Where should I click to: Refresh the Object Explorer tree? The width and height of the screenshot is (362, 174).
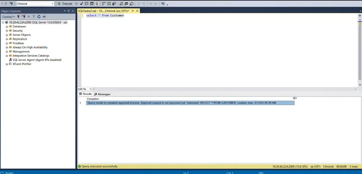[39, 17]
